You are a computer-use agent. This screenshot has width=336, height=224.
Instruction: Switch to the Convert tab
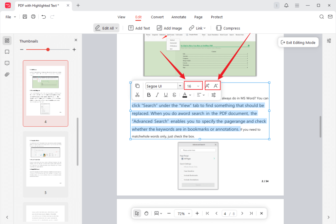pos(157,17)
